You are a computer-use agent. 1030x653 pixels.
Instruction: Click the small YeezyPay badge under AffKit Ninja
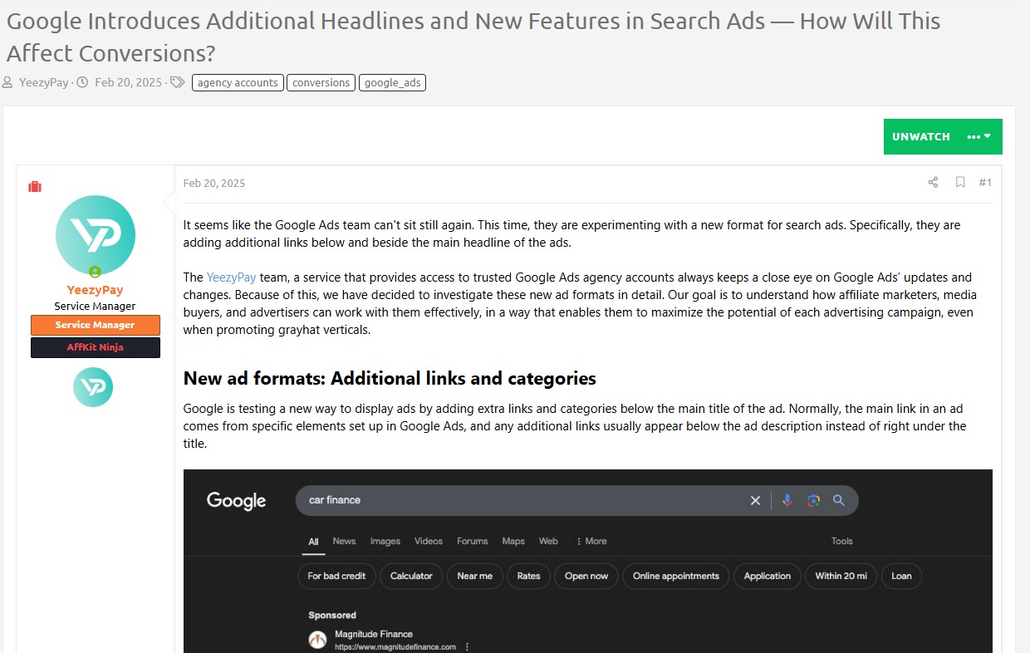[93, 387]
